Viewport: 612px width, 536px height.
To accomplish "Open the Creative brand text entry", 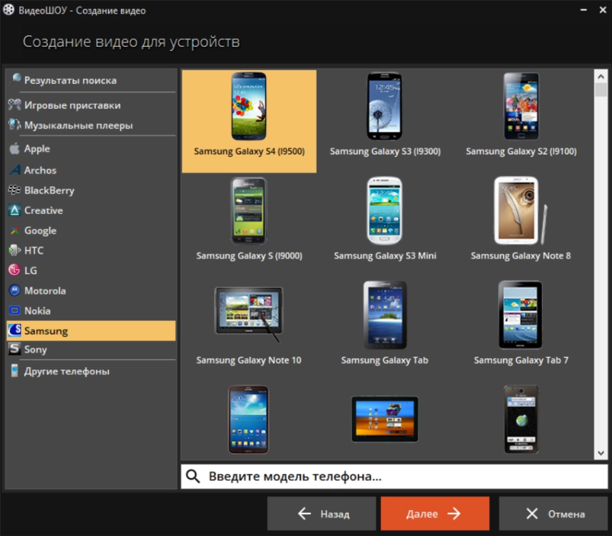I will point(44,211).
